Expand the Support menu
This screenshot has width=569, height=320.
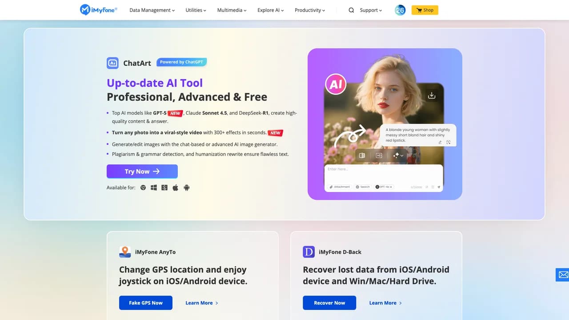click(371, 10)
